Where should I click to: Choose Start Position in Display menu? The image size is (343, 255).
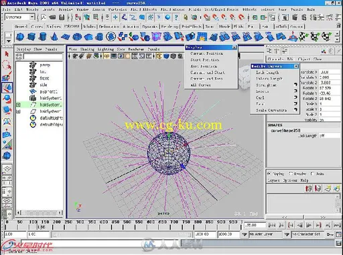click(204, 60)
